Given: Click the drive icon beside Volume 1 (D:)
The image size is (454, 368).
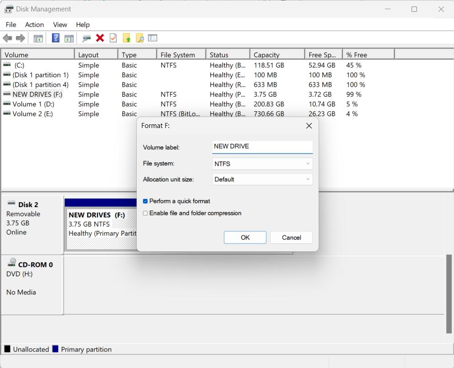Looking at the screenshot, I should (x=7, y=104).
